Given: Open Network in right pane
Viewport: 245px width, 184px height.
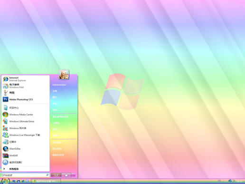Looking at the screenshot, I should pos(64,129).
